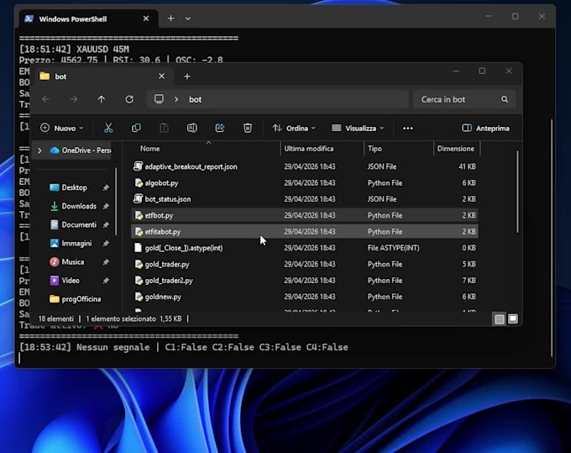
Task: Click the search magnifier icon
Action: point(505,99)
